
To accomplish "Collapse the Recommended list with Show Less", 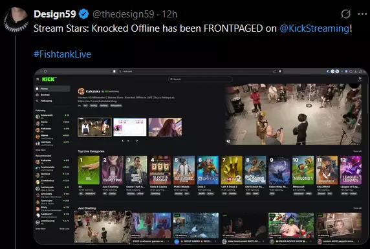I will (x=64, y=229).
